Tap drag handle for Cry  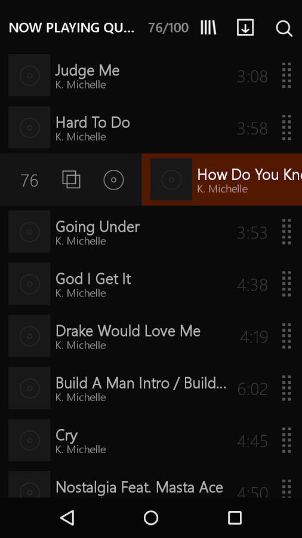coord(286,441)
